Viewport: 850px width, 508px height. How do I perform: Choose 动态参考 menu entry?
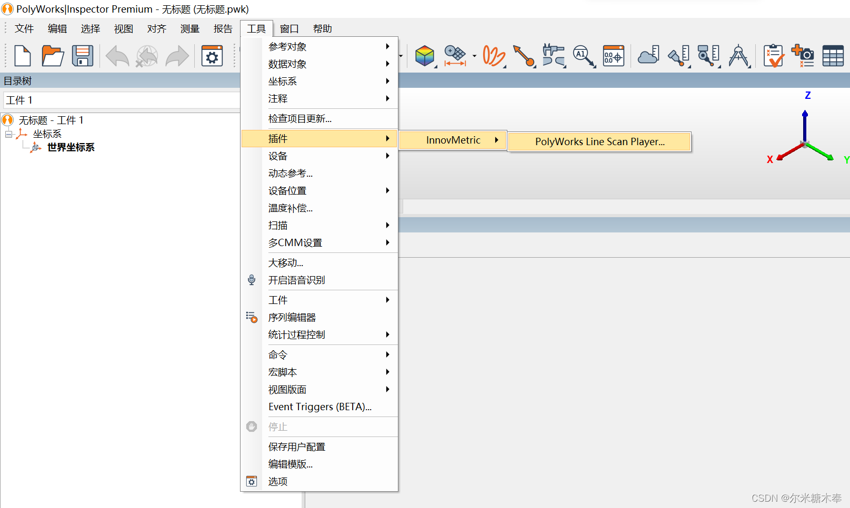tap(319, 173)
